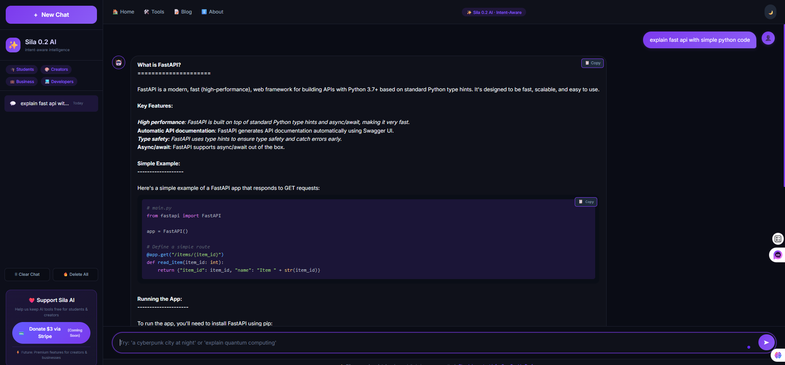Open the 'explain fast api' chat history
785x365 pixels.
(x=51, y=104)
